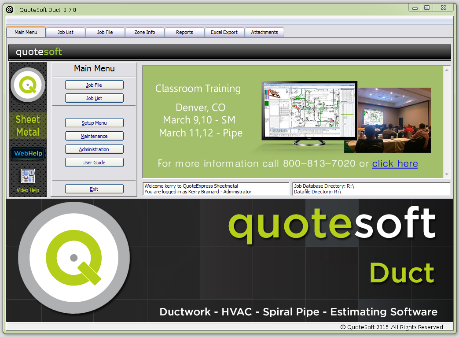Go to the Excel Export tab
Screen dimensions: 459x337
tap(224, 32)
